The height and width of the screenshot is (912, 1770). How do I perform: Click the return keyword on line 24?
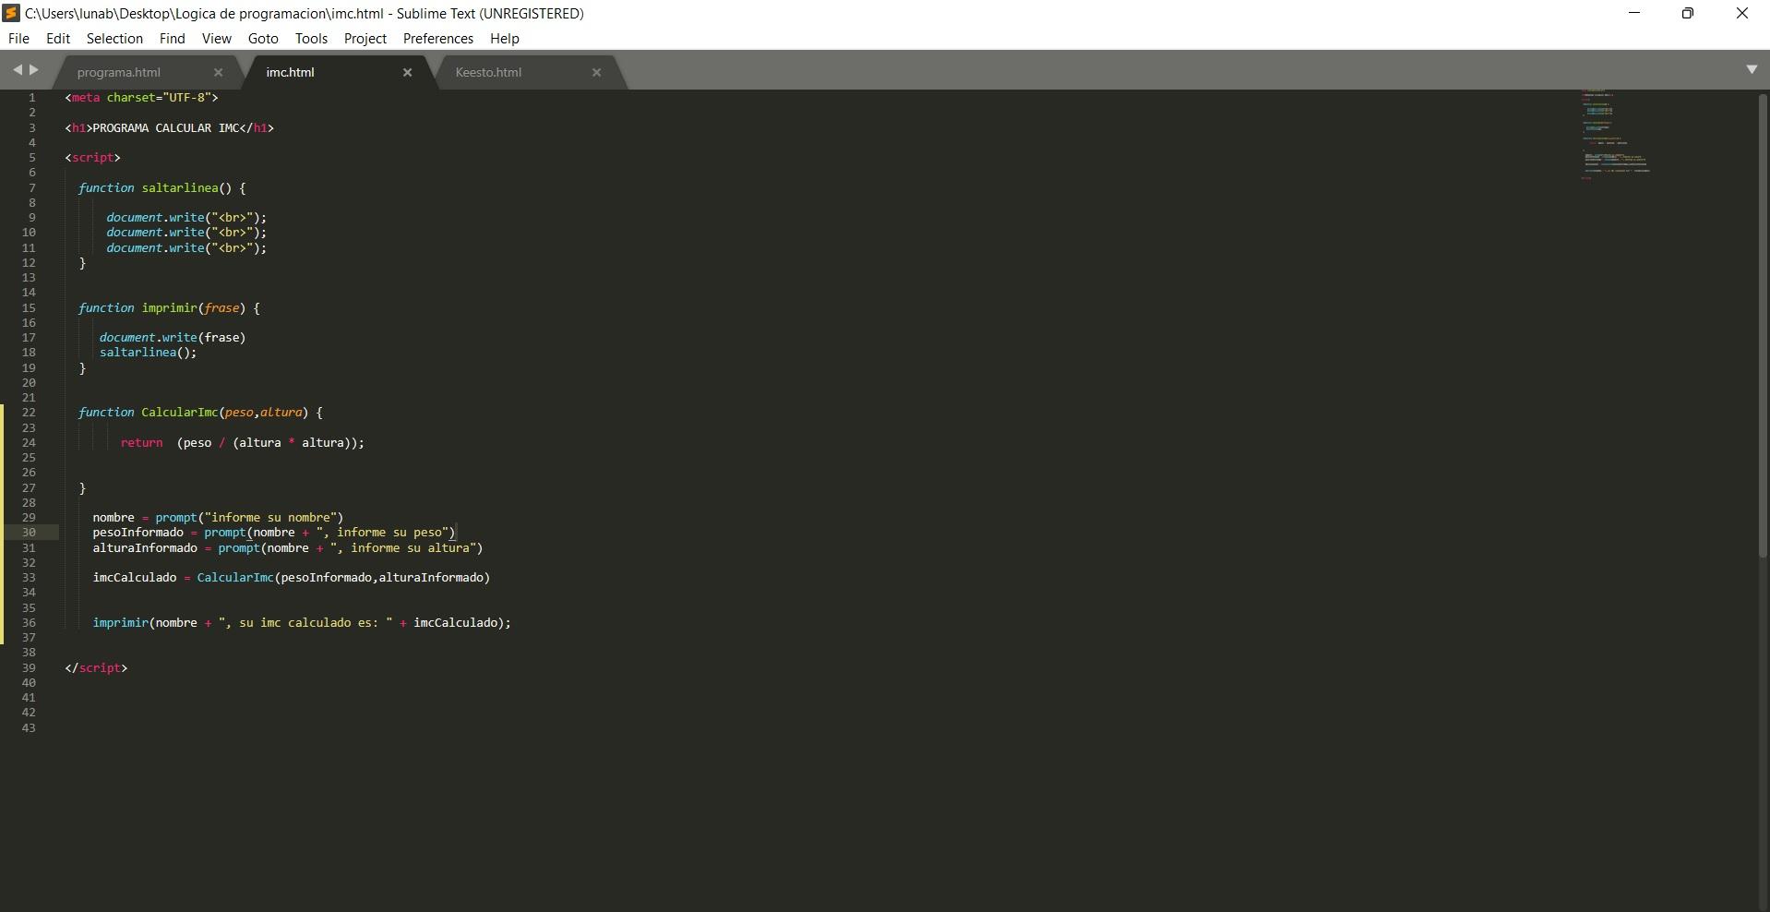[141, 443]
